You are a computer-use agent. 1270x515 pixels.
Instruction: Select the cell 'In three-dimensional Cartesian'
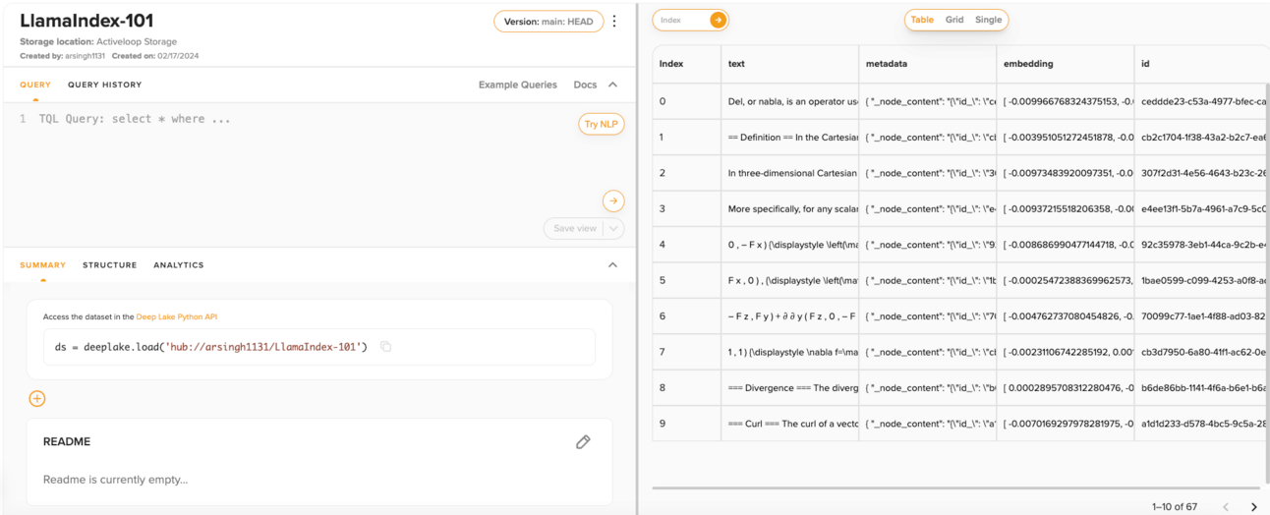point(789,173)
